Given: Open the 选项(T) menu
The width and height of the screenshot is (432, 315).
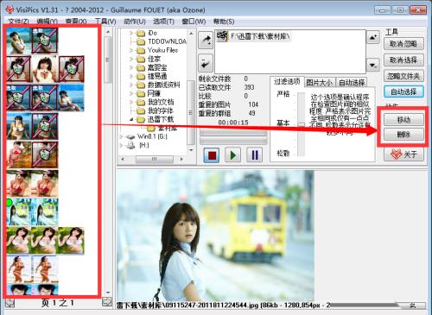Looking at the screenshot, I should 163,22.
